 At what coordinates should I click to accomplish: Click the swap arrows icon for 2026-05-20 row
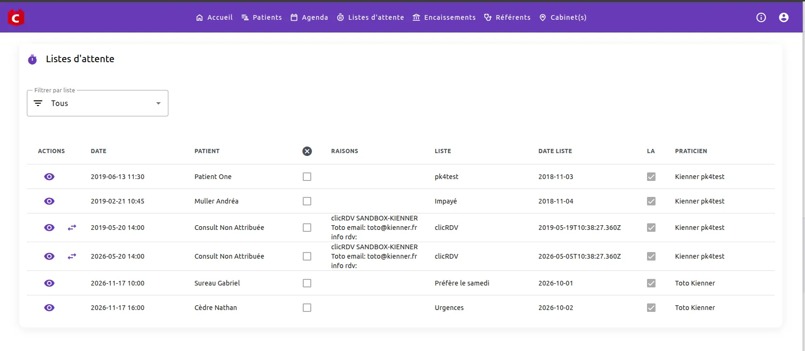coord(72,256)
